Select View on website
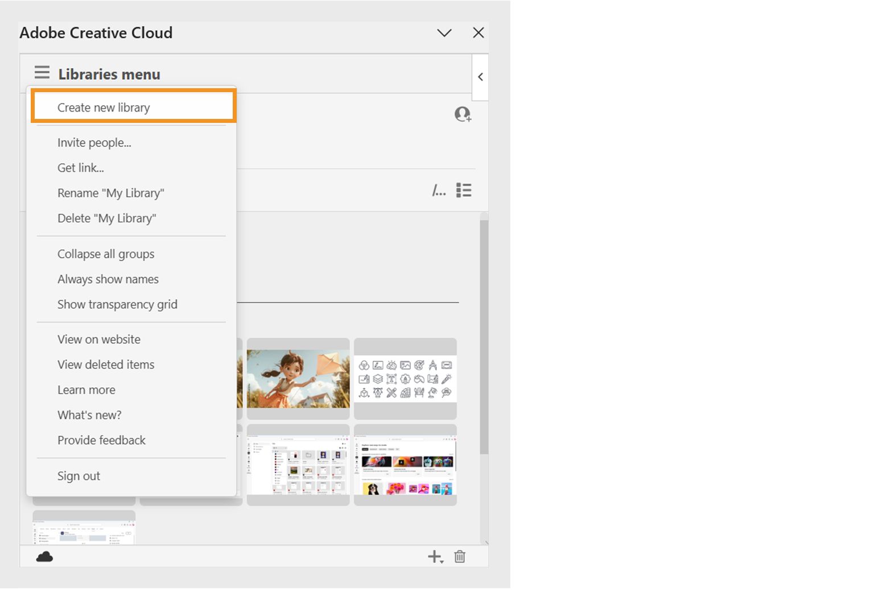Screen dimensions: 883x590 pos(131,340)
